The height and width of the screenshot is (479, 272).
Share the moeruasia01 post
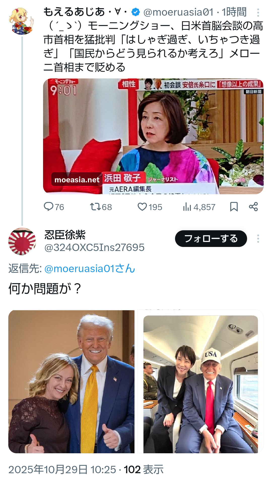pyautogui.click(x=253, y=207)
